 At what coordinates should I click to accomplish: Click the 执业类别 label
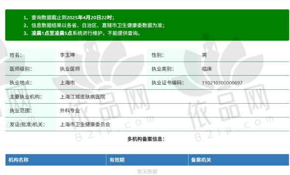coord(163,69)
